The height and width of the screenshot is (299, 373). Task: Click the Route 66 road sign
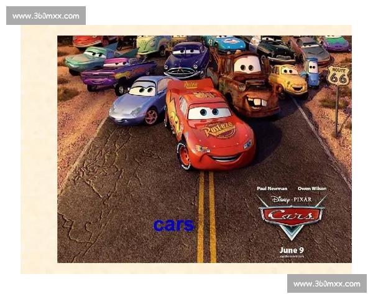click(338, 76)
